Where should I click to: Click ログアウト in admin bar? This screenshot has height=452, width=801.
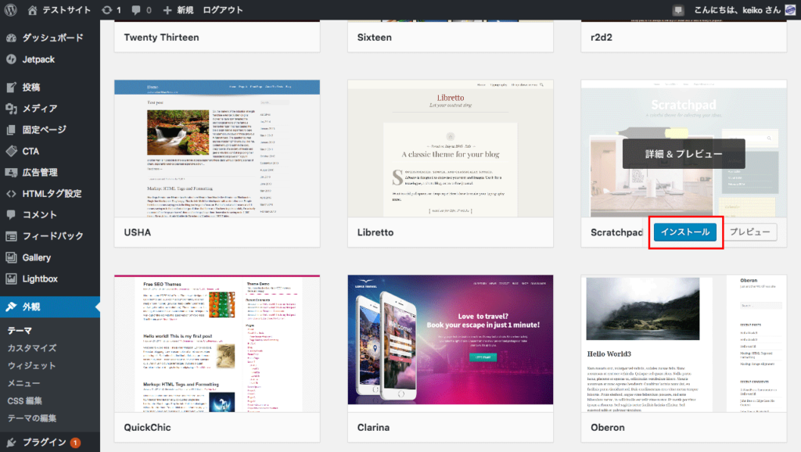pyautogui.click(x=223, y=9)
